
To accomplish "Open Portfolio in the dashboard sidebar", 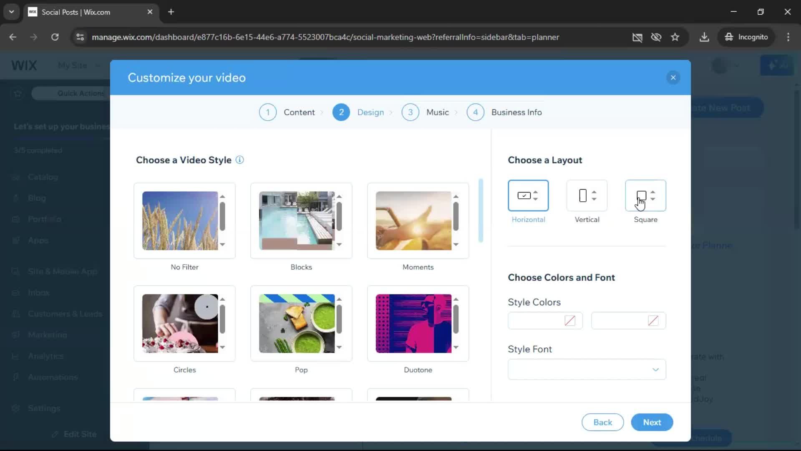I will click(45, 219).
